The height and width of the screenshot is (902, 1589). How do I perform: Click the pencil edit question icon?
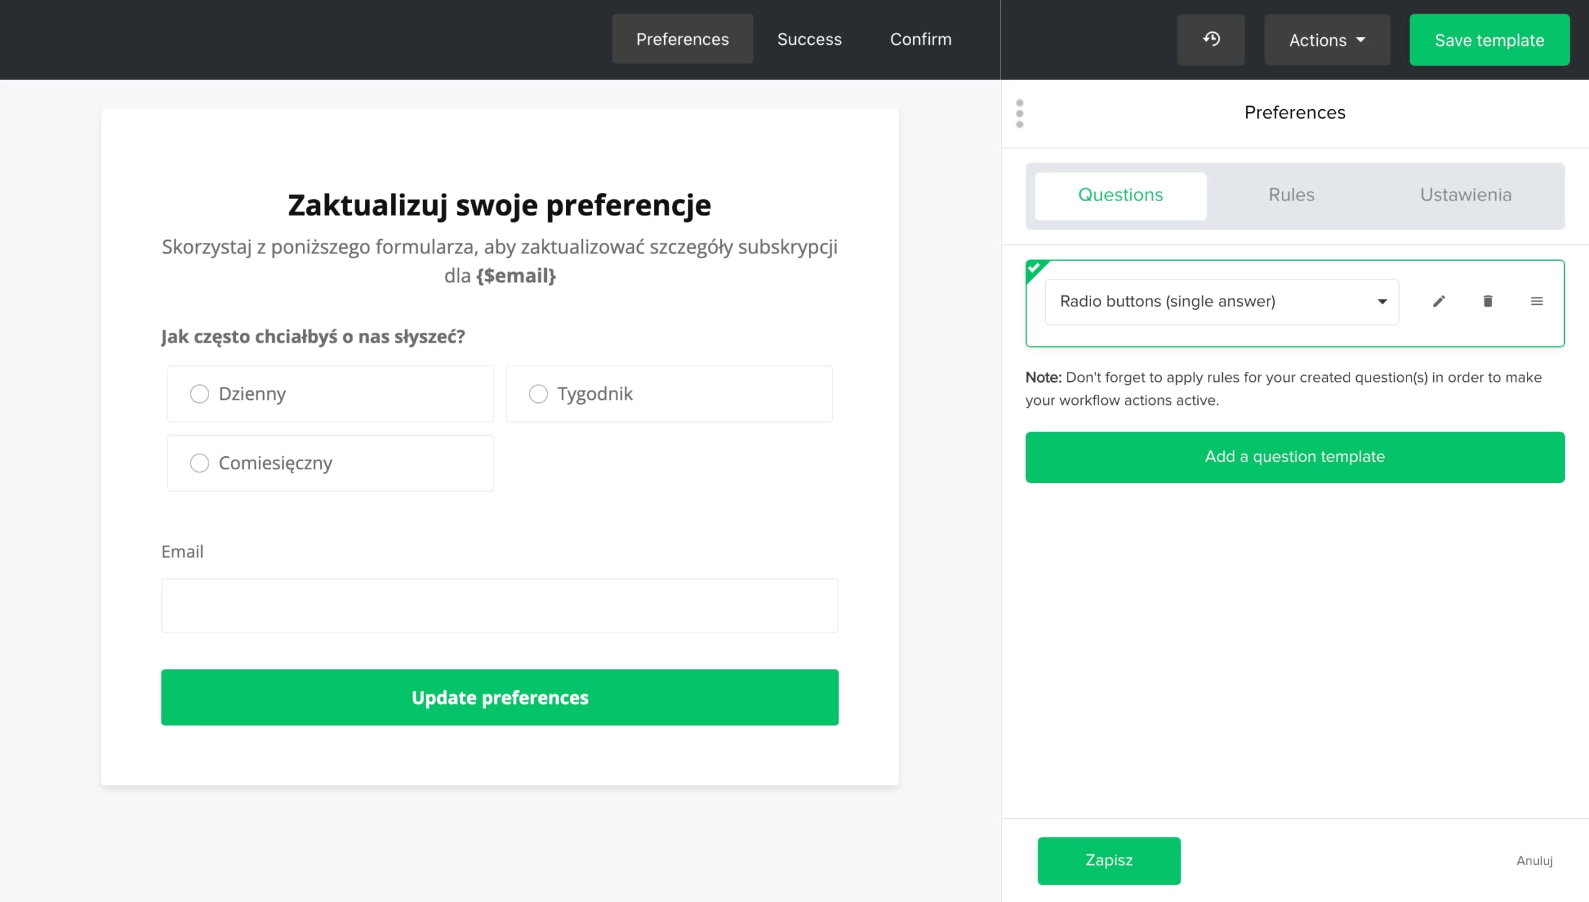(1439, 302)
